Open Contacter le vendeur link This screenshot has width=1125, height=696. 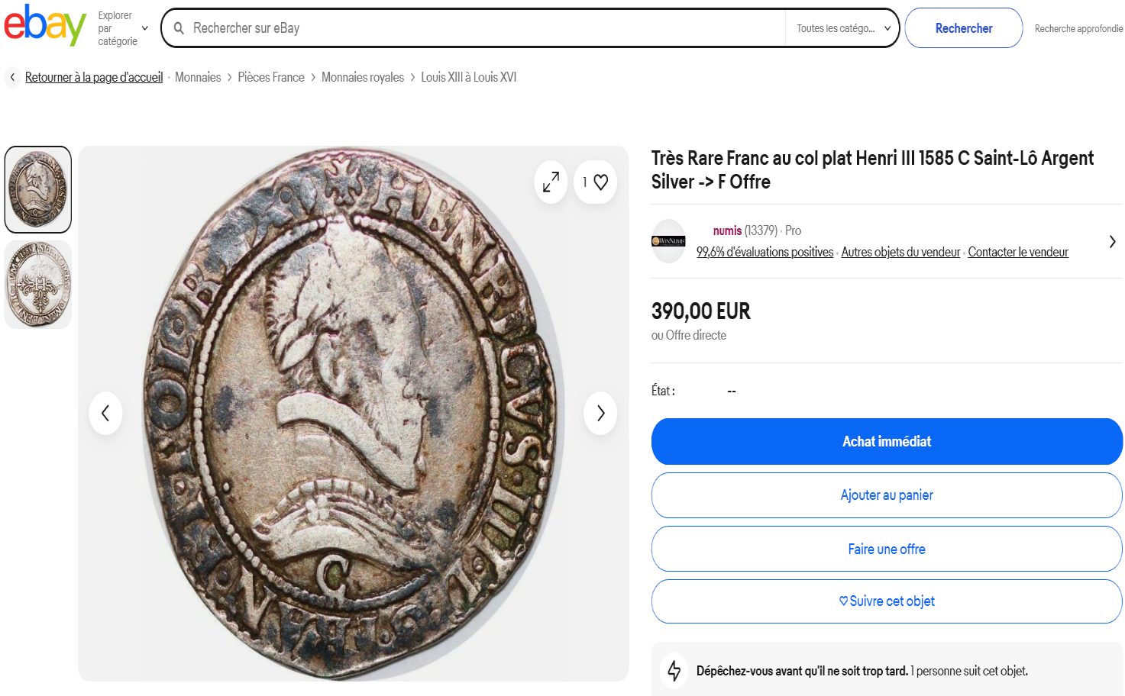coord(1017,252)
